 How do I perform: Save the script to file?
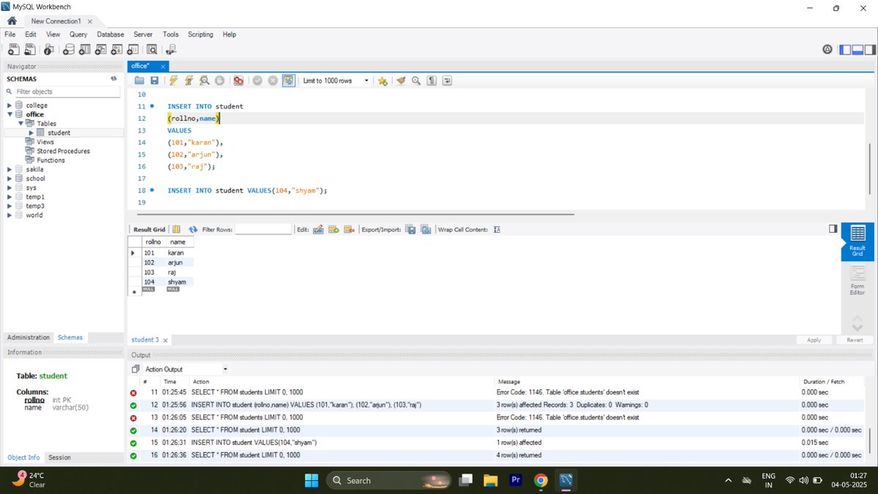click(154, 81)
